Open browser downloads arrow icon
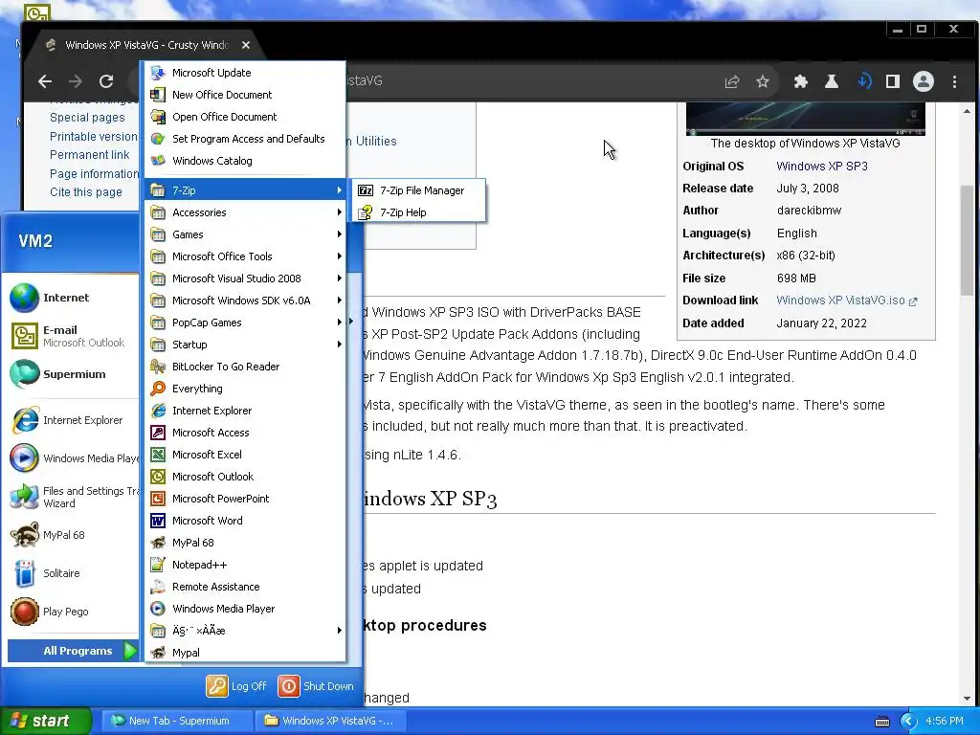Image resolution: width=980 pixels, height=735 pixels. click(x=864, y=81)
